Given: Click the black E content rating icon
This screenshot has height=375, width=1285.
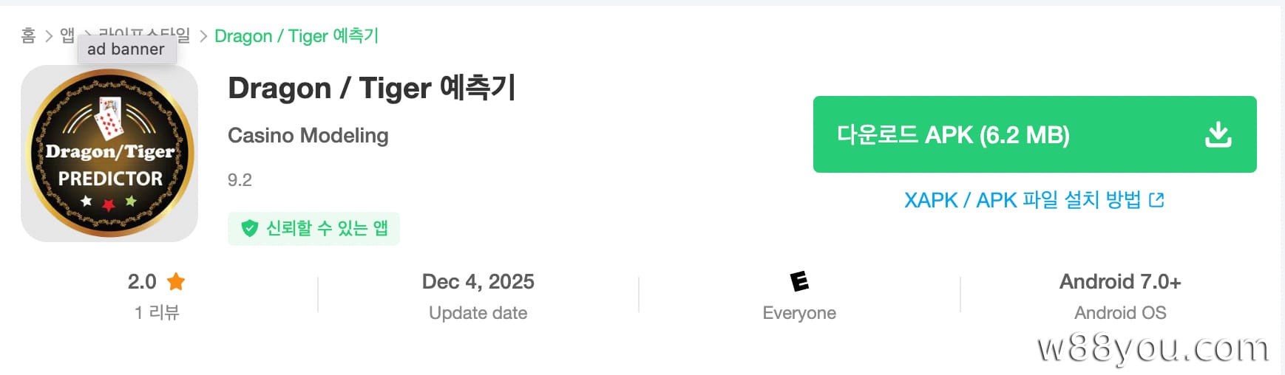Looking at the screenshot, I should click(x=799, y=281).
